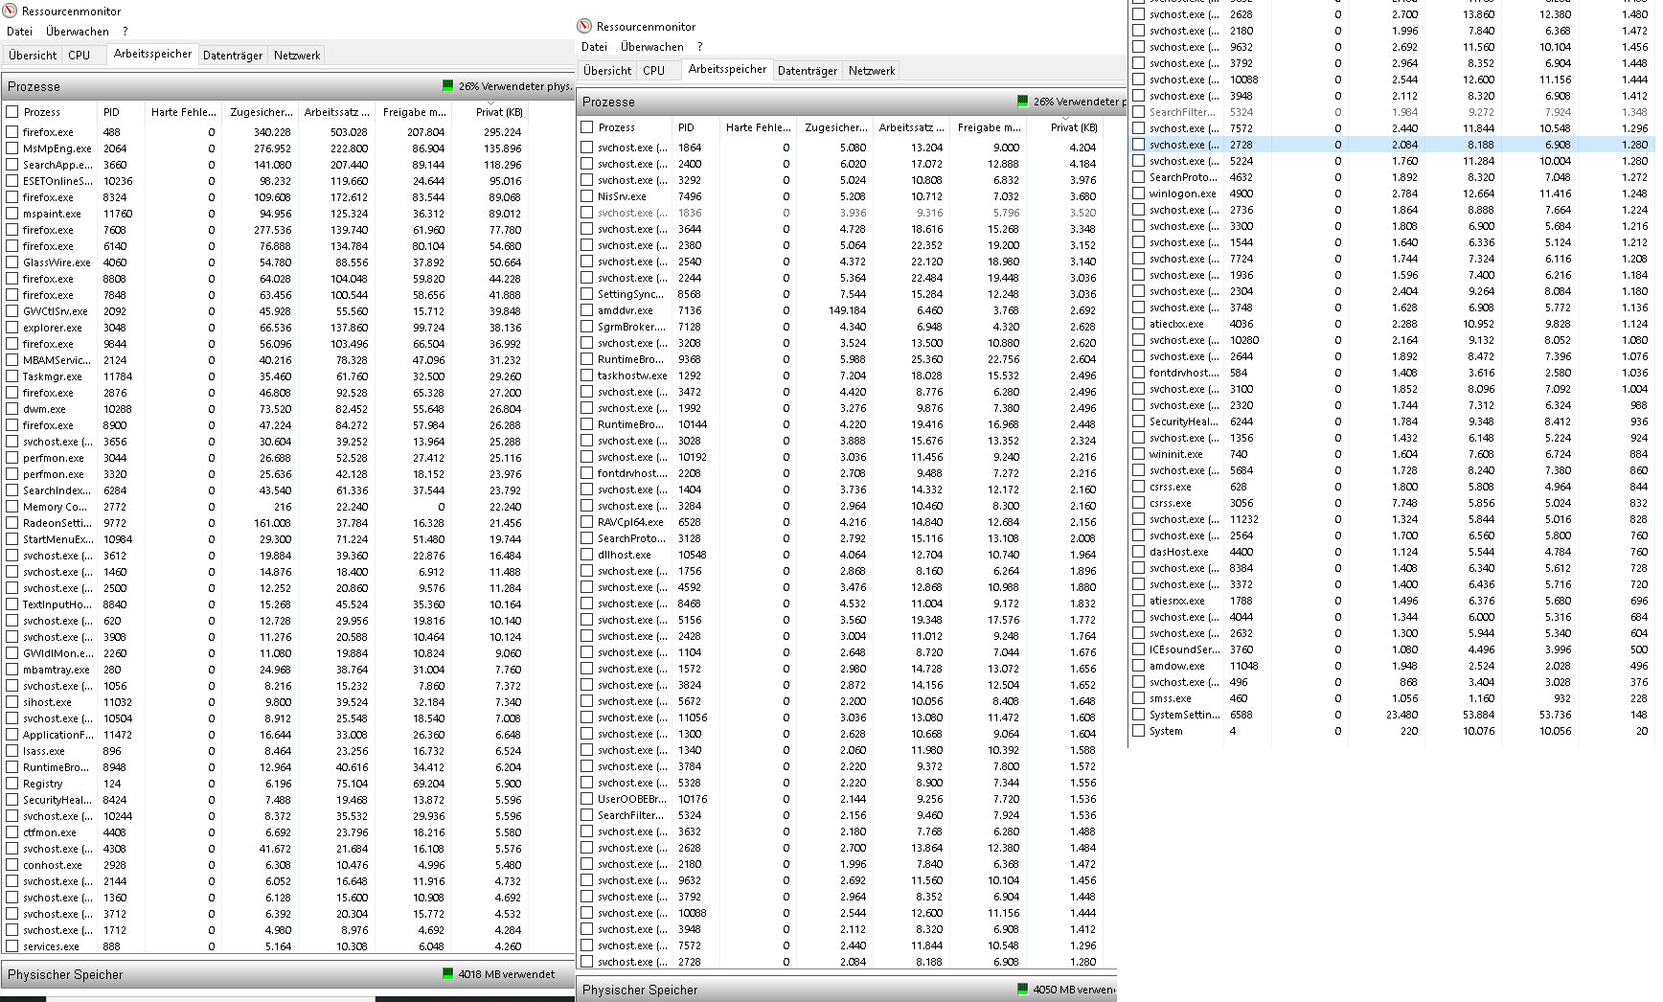1663x1002 pixels.
Task: Tick the Registry process checkbox
Action: [12, 784]
